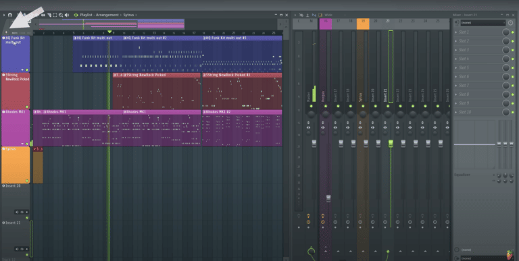Screen dimensions: 519x261
Task: Select the 'Rhodes MK1 #2' clip title
Action: (x=218, y=112)
